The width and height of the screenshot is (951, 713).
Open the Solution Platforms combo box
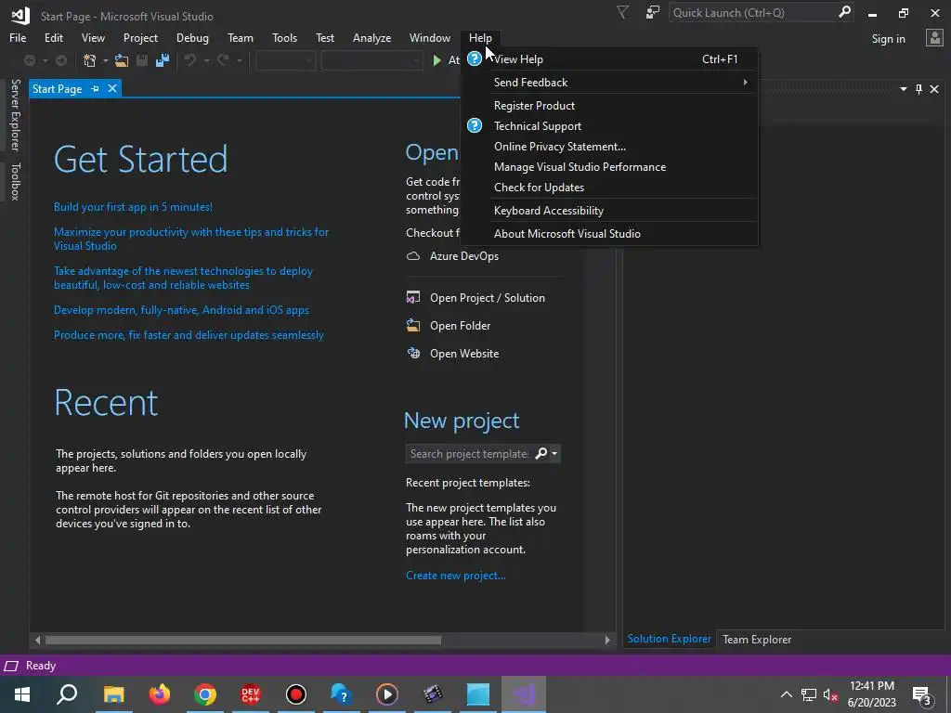click(371, 60)
